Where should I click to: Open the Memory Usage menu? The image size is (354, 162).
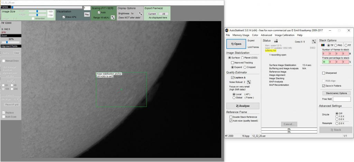[x=241, y=35]
